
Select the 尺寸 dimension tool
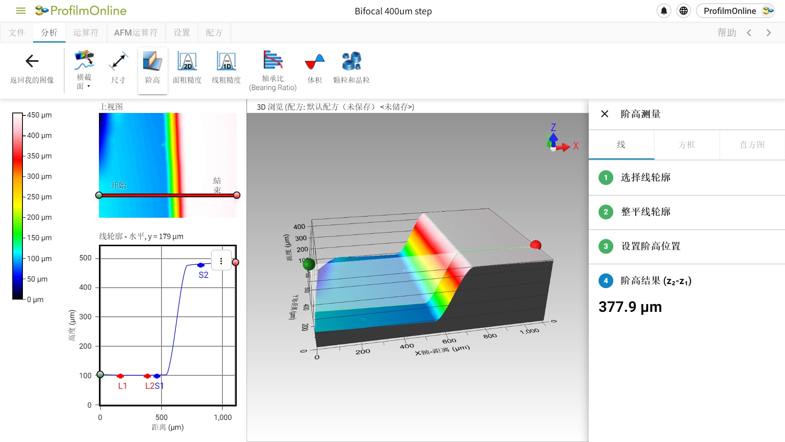[x=118, y=69]
